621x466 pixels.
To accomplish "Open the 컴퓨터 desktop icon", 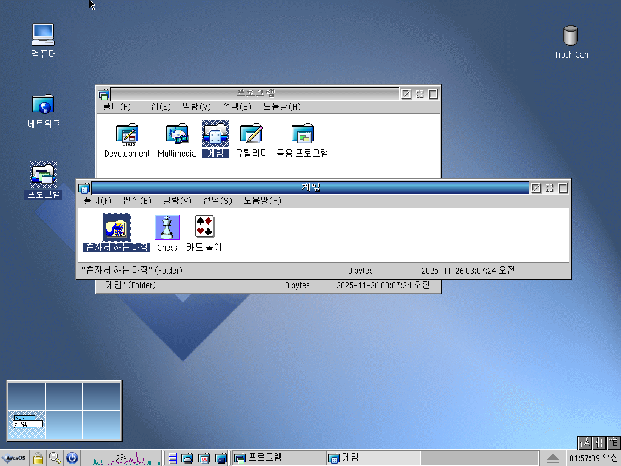I will pos(43,35).
